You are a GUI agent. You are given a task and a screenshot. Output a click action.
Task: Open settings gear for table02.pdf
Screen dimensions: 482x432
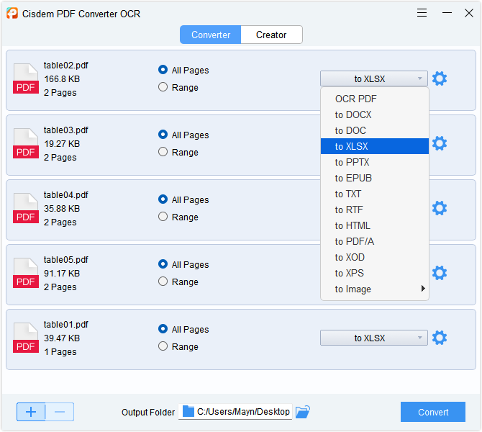(x=440, y=78)
